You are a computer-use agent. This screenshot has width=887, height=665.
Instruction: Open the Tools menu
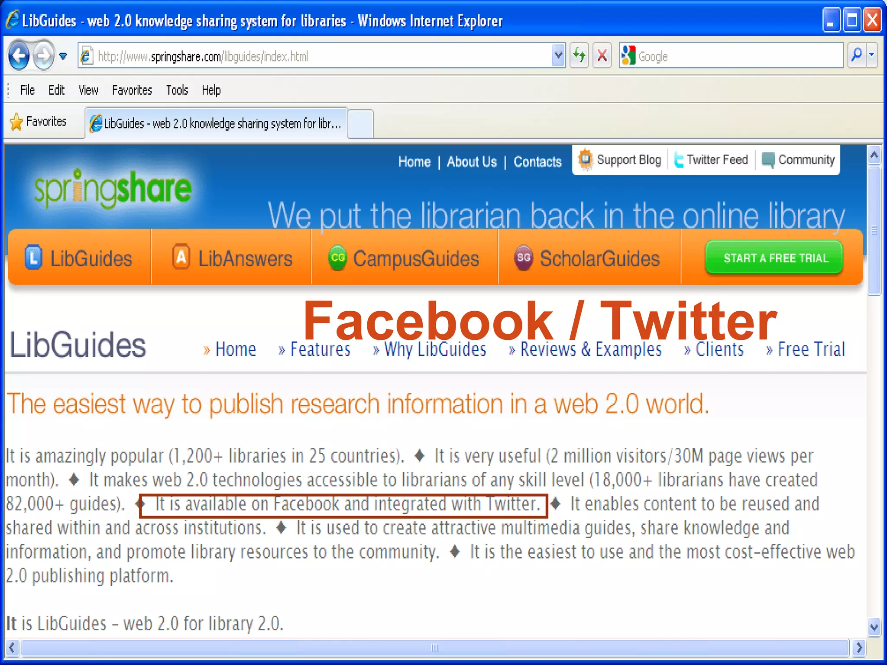click(177, 90)
